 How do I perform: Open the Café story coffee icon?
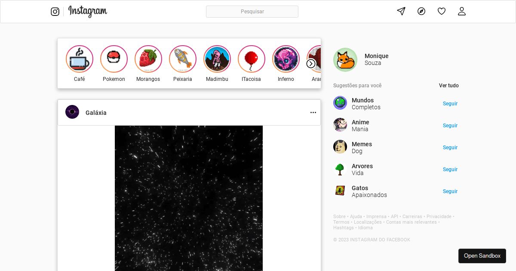point(79,59)
